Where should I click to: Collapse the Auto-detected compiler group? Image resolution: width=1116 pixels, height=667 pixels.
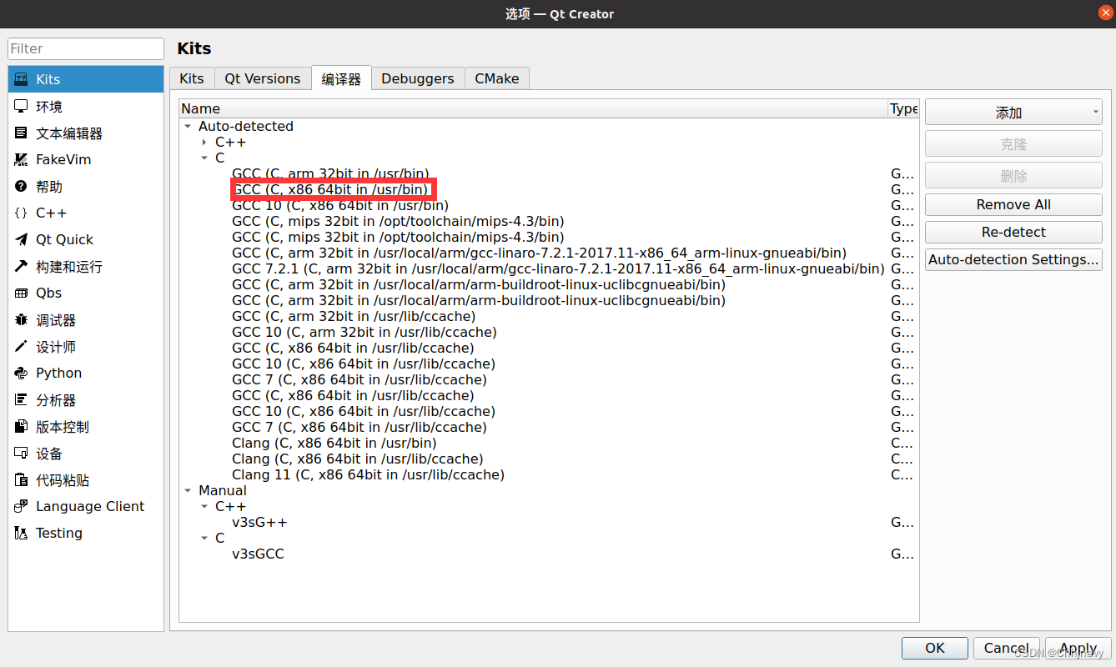point(187,126)
